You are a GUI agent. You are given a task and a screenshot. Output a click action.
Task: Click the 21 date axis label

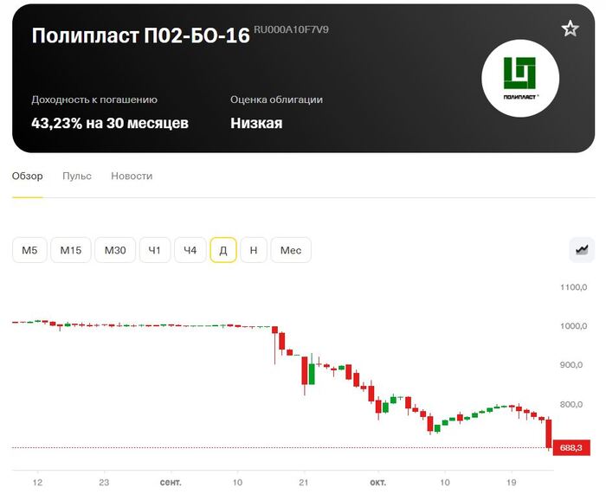304,483
